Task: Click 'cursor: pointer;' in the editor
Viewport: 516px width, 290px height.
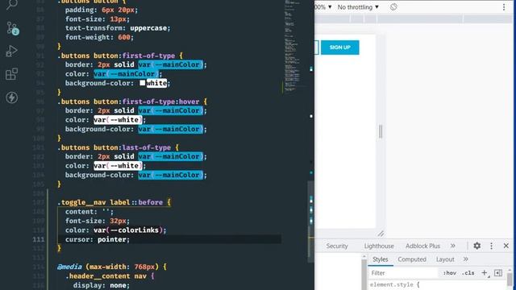Action: click(98, 239)
